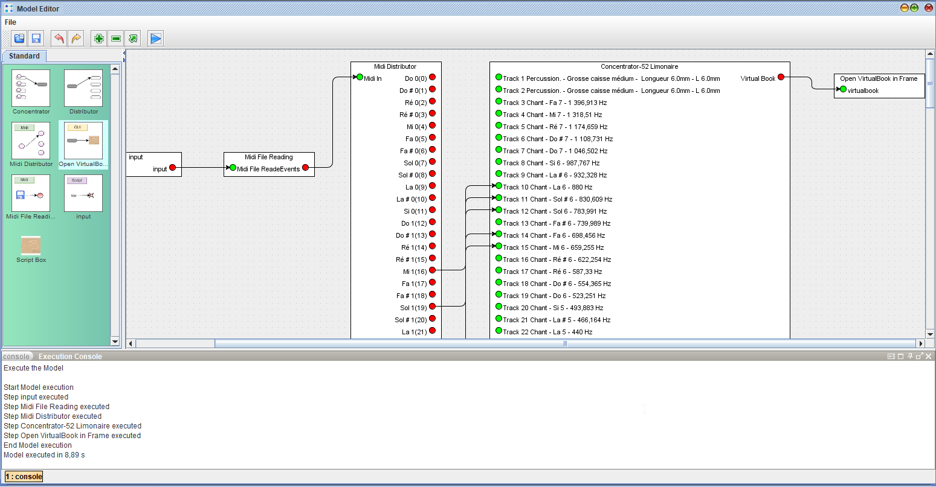Select red port next to Do 0(0)

pyautogui.click(x=432, y=77)
